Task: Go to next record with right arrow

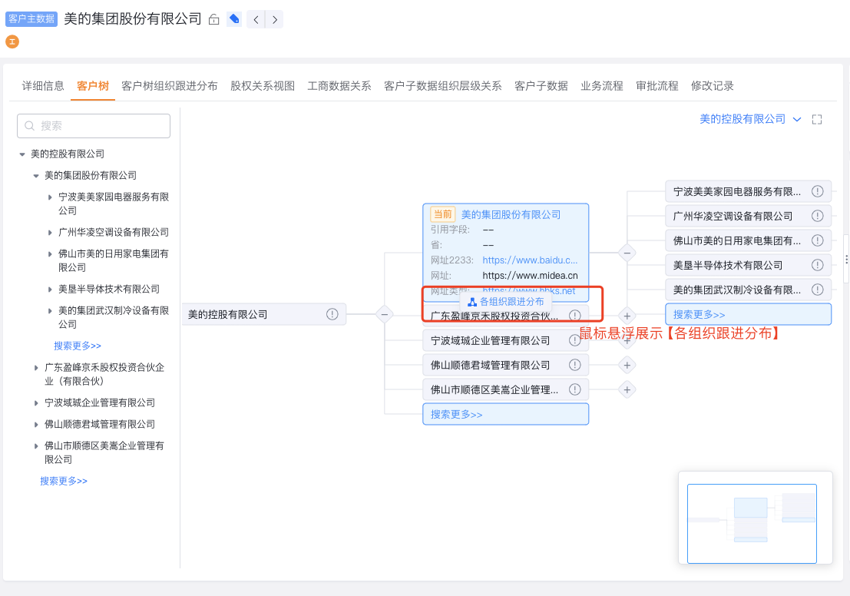Action: [x=274, y=19]
